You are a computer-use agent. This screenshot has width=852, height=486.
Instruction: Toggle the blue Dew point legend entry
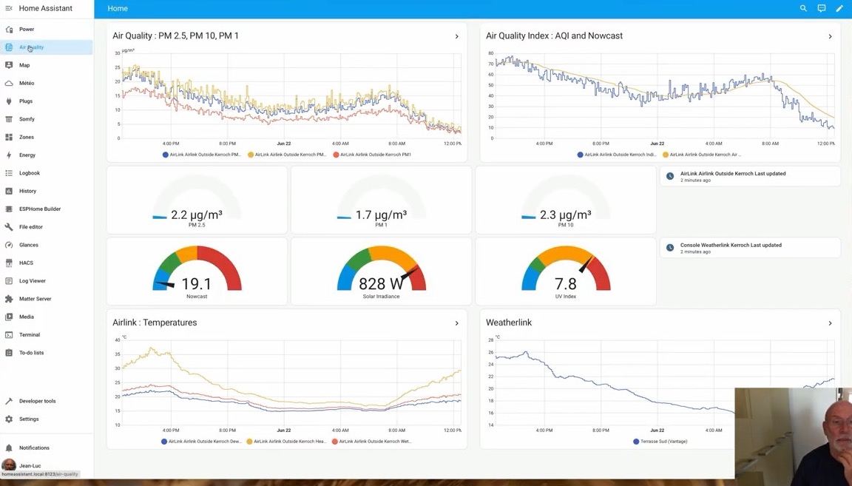click(201, 442)
